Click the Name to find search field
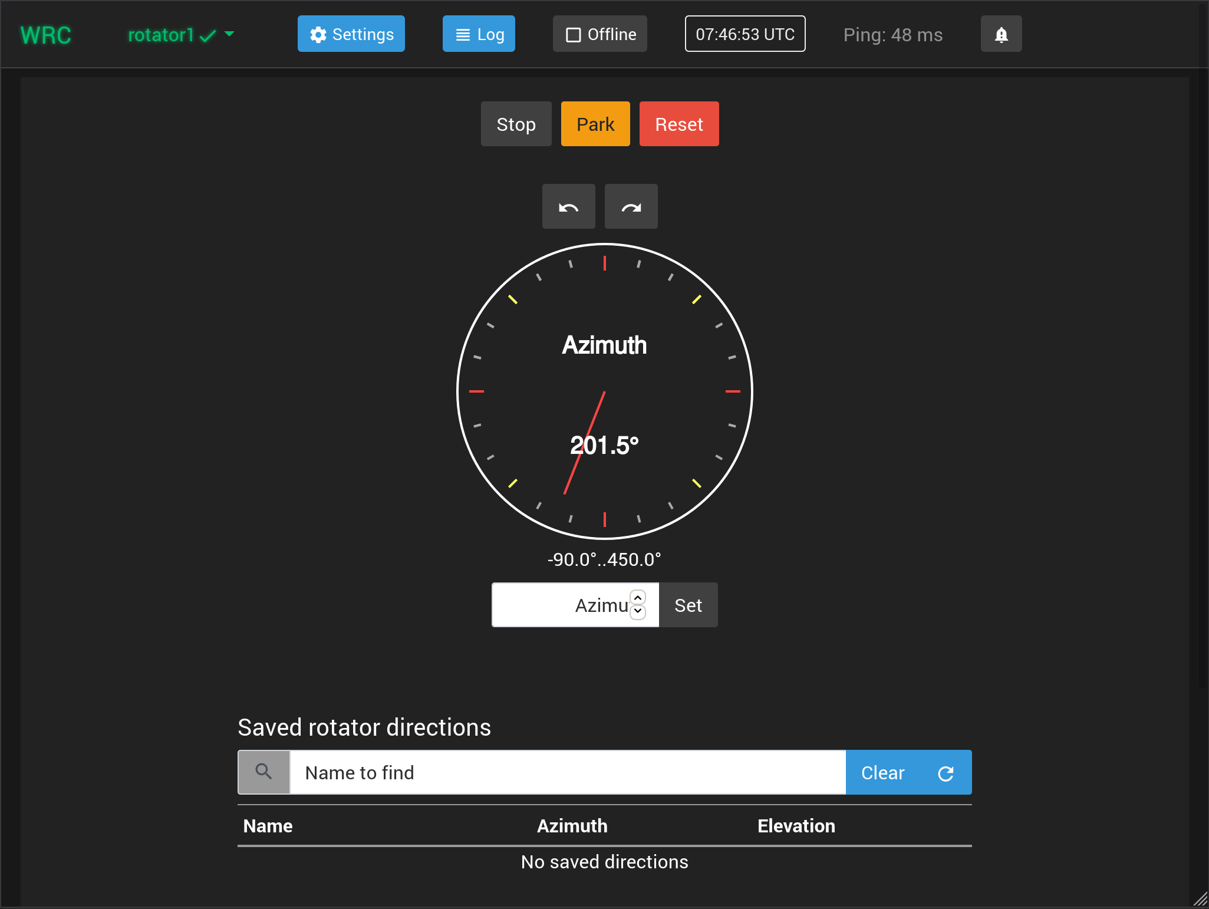This screenshot has height=909, width=1209. click(x=567, y=773)
